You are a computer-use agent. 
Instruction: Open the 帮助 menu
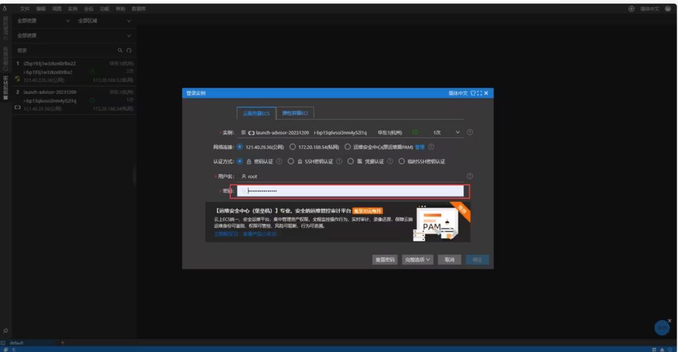point(121,9)
